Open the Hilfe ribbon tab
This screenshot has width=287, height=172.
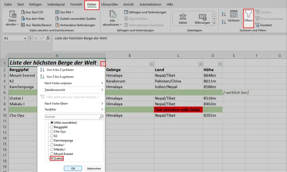click(170, 4)
